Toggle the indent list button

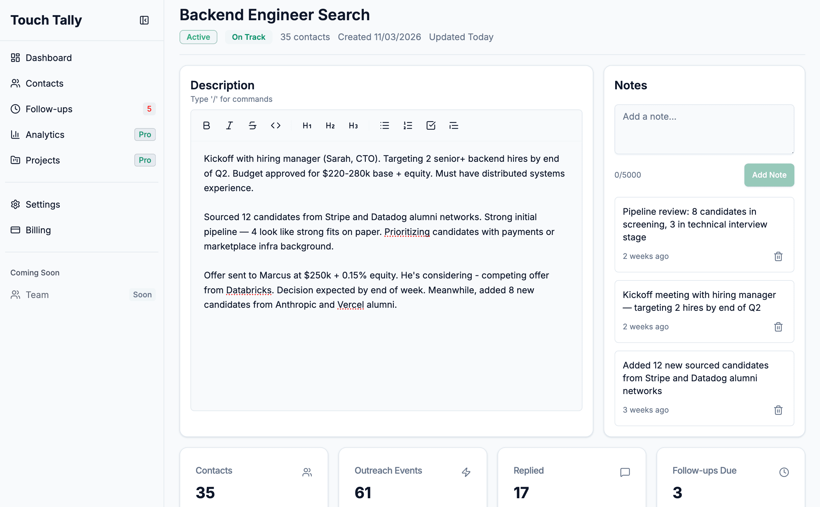coord(454,126)
